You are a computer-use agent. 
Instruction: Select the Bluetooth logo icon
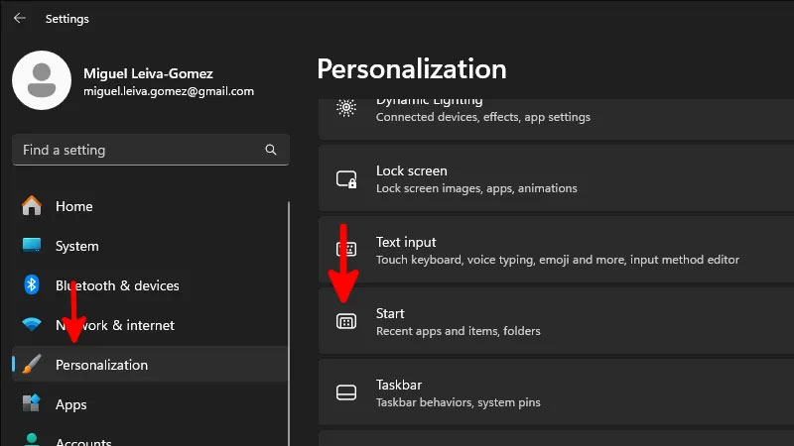pos(32,284)
